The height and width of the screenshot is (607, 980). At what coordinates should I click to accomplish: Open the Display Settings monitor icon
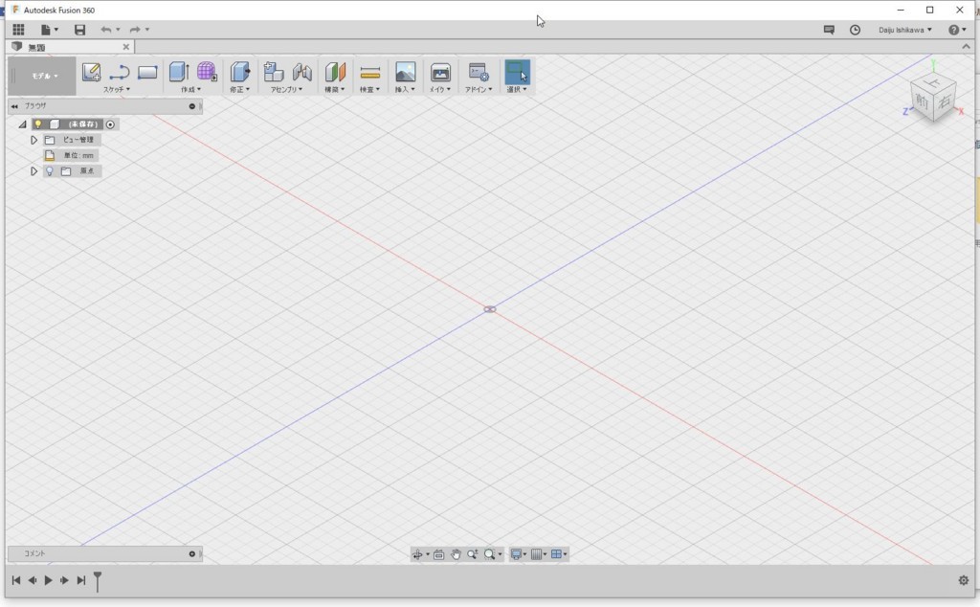(516, 554)
